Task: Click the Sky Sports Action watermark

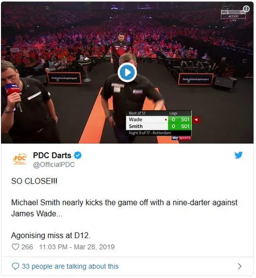Action: [233, 14]
